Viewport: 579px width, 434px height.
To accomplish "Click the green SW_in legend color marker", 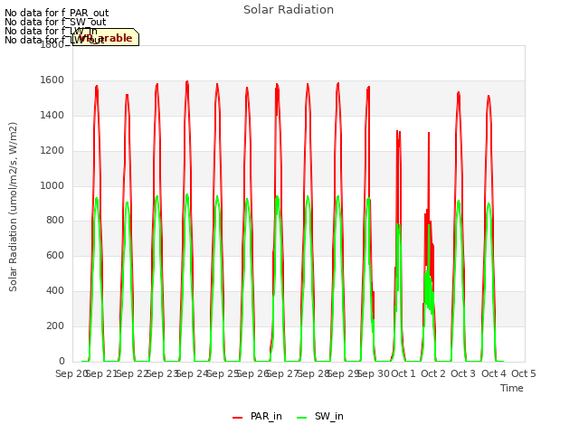I will click(301, 418).
